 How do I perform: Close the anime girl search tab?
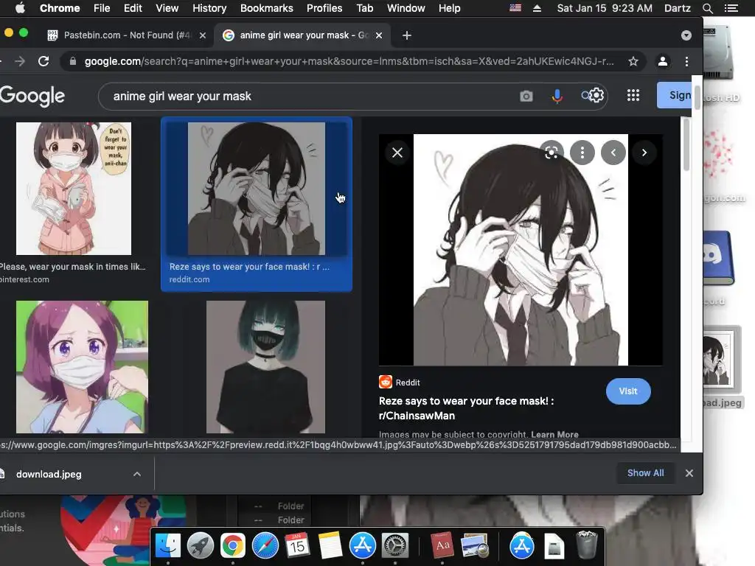click(x=379, y=35)
